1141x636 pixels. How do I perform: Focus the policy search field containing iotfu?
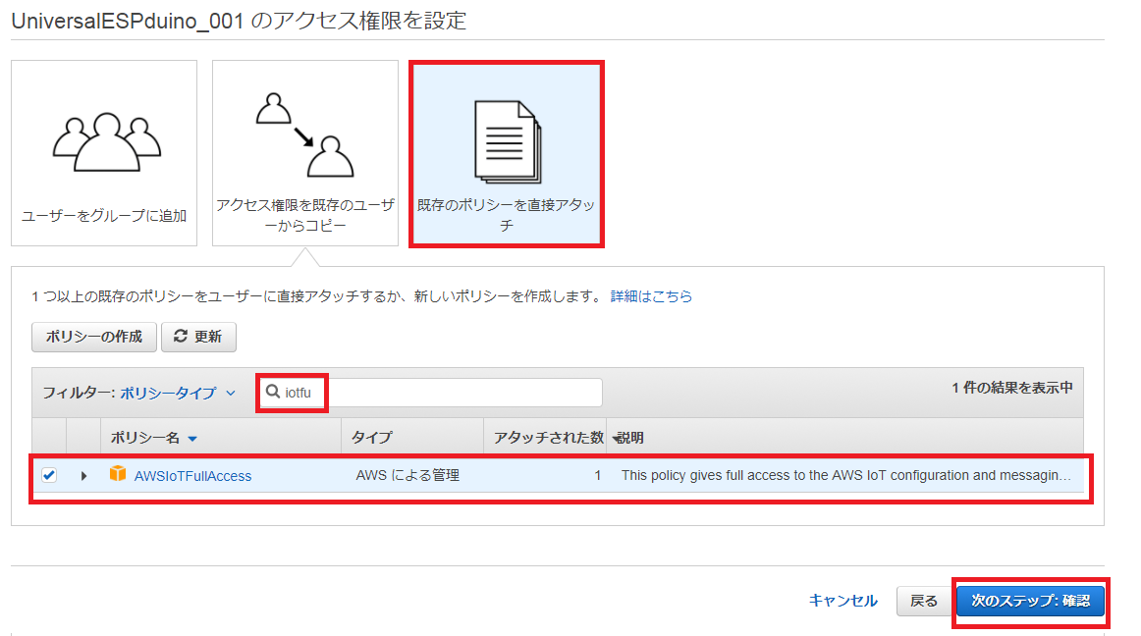[442, 393]
